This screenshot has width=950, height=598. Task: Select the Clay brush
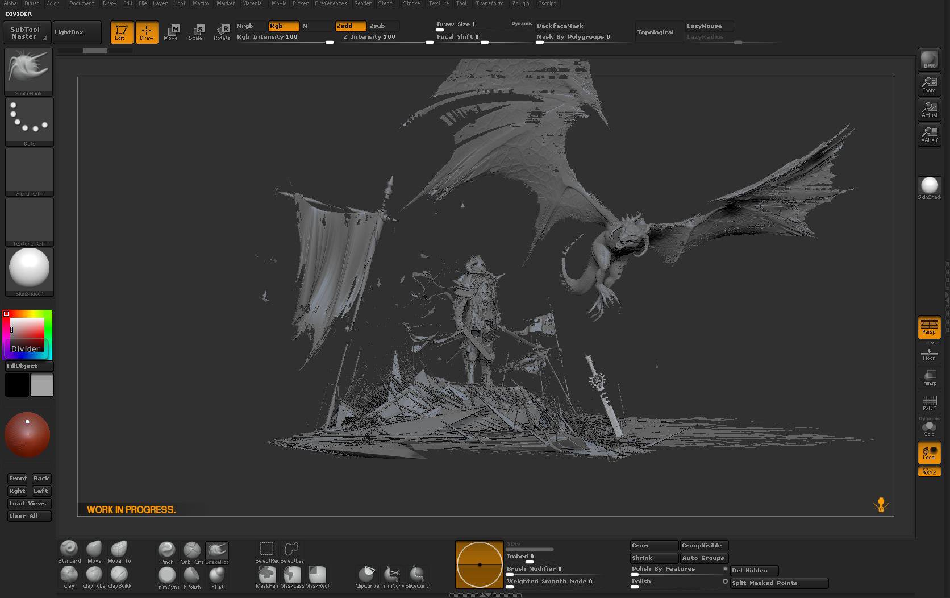click(x=69, y=577)
